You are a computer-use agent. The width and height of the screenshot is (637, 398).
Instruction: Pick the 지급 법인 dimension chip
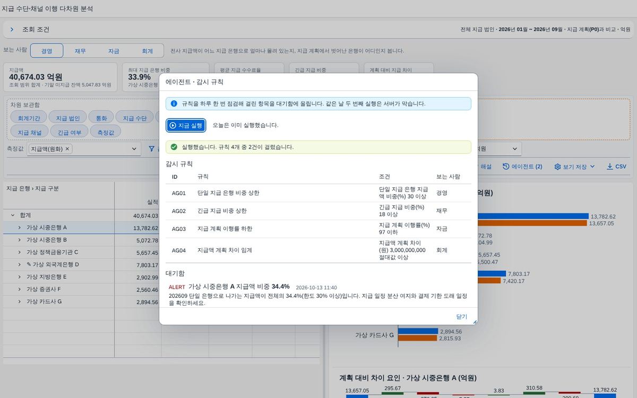point(67,118)
